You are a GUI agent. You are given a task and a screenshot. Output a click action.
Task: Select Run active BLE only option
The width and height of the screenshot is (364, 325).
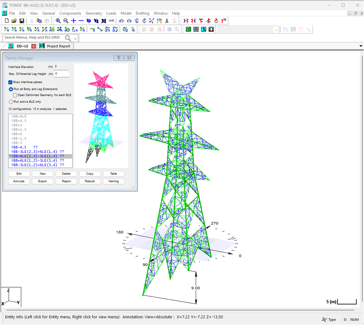(x=11, y=102)
